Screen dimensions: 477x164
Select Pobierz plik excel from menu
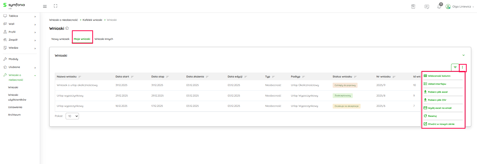[438, 92]
